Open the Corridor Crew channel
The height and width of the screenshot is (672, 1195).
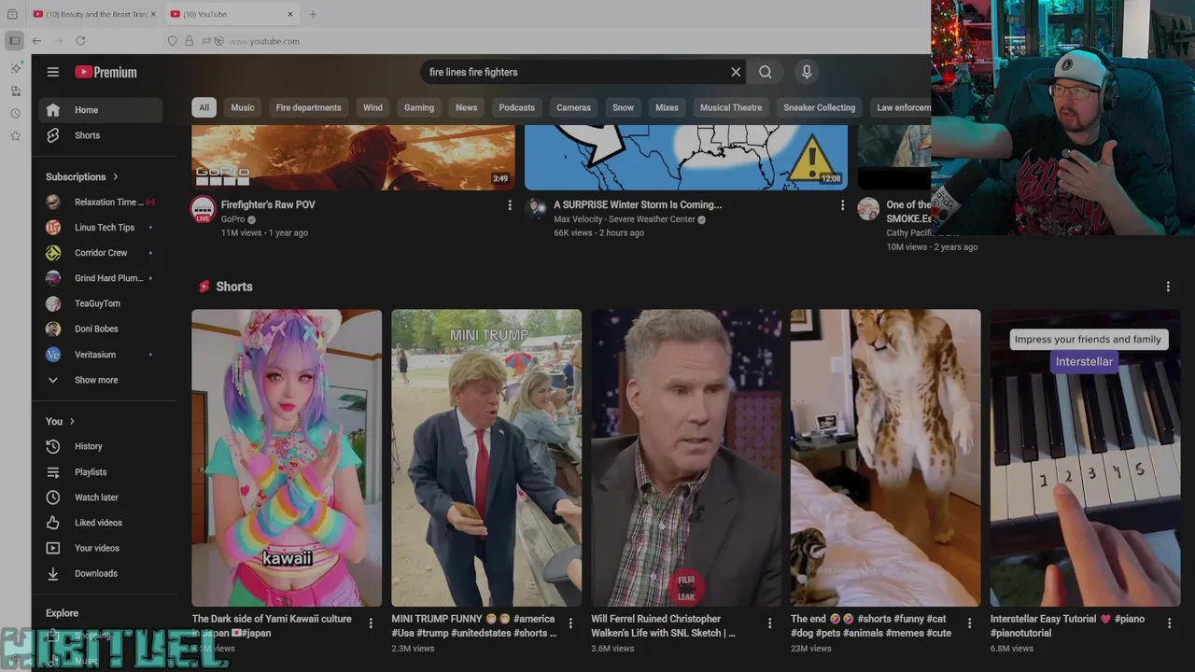(101, 253)
